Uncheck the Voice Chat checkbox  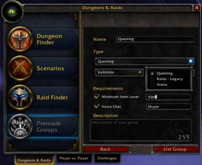point(97,106)
